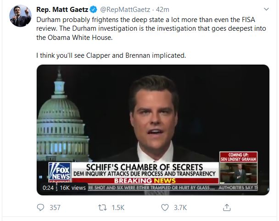Open the share tweet icon
The image size is (279, 221).
226,208
